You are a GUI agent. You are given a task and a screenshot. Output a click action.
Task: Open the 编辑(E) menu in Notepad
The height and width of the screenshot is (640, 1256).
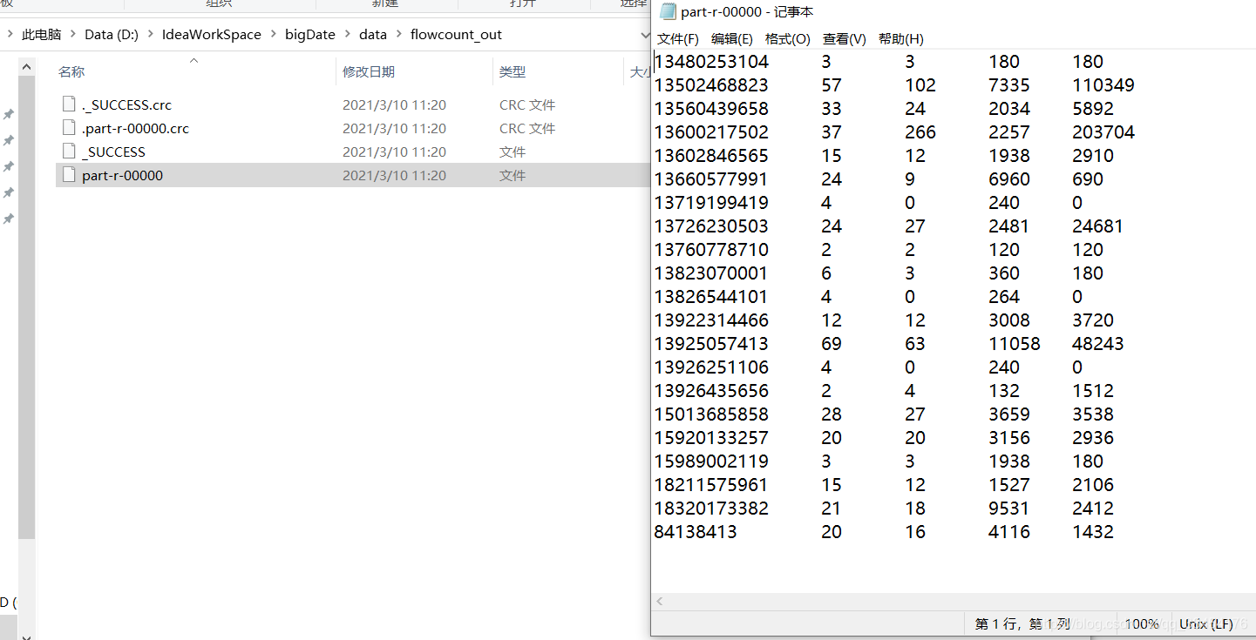[x=731, y=39]
